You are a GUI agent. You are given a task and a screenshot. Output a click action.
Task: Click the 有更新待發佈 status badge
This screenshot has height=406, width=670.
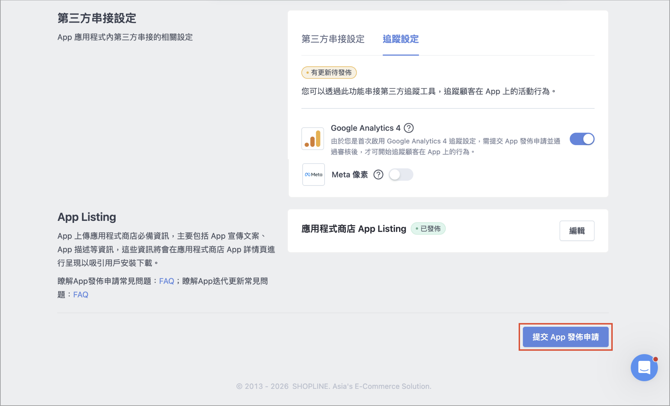pyautogui.click(x=329, y=72)
